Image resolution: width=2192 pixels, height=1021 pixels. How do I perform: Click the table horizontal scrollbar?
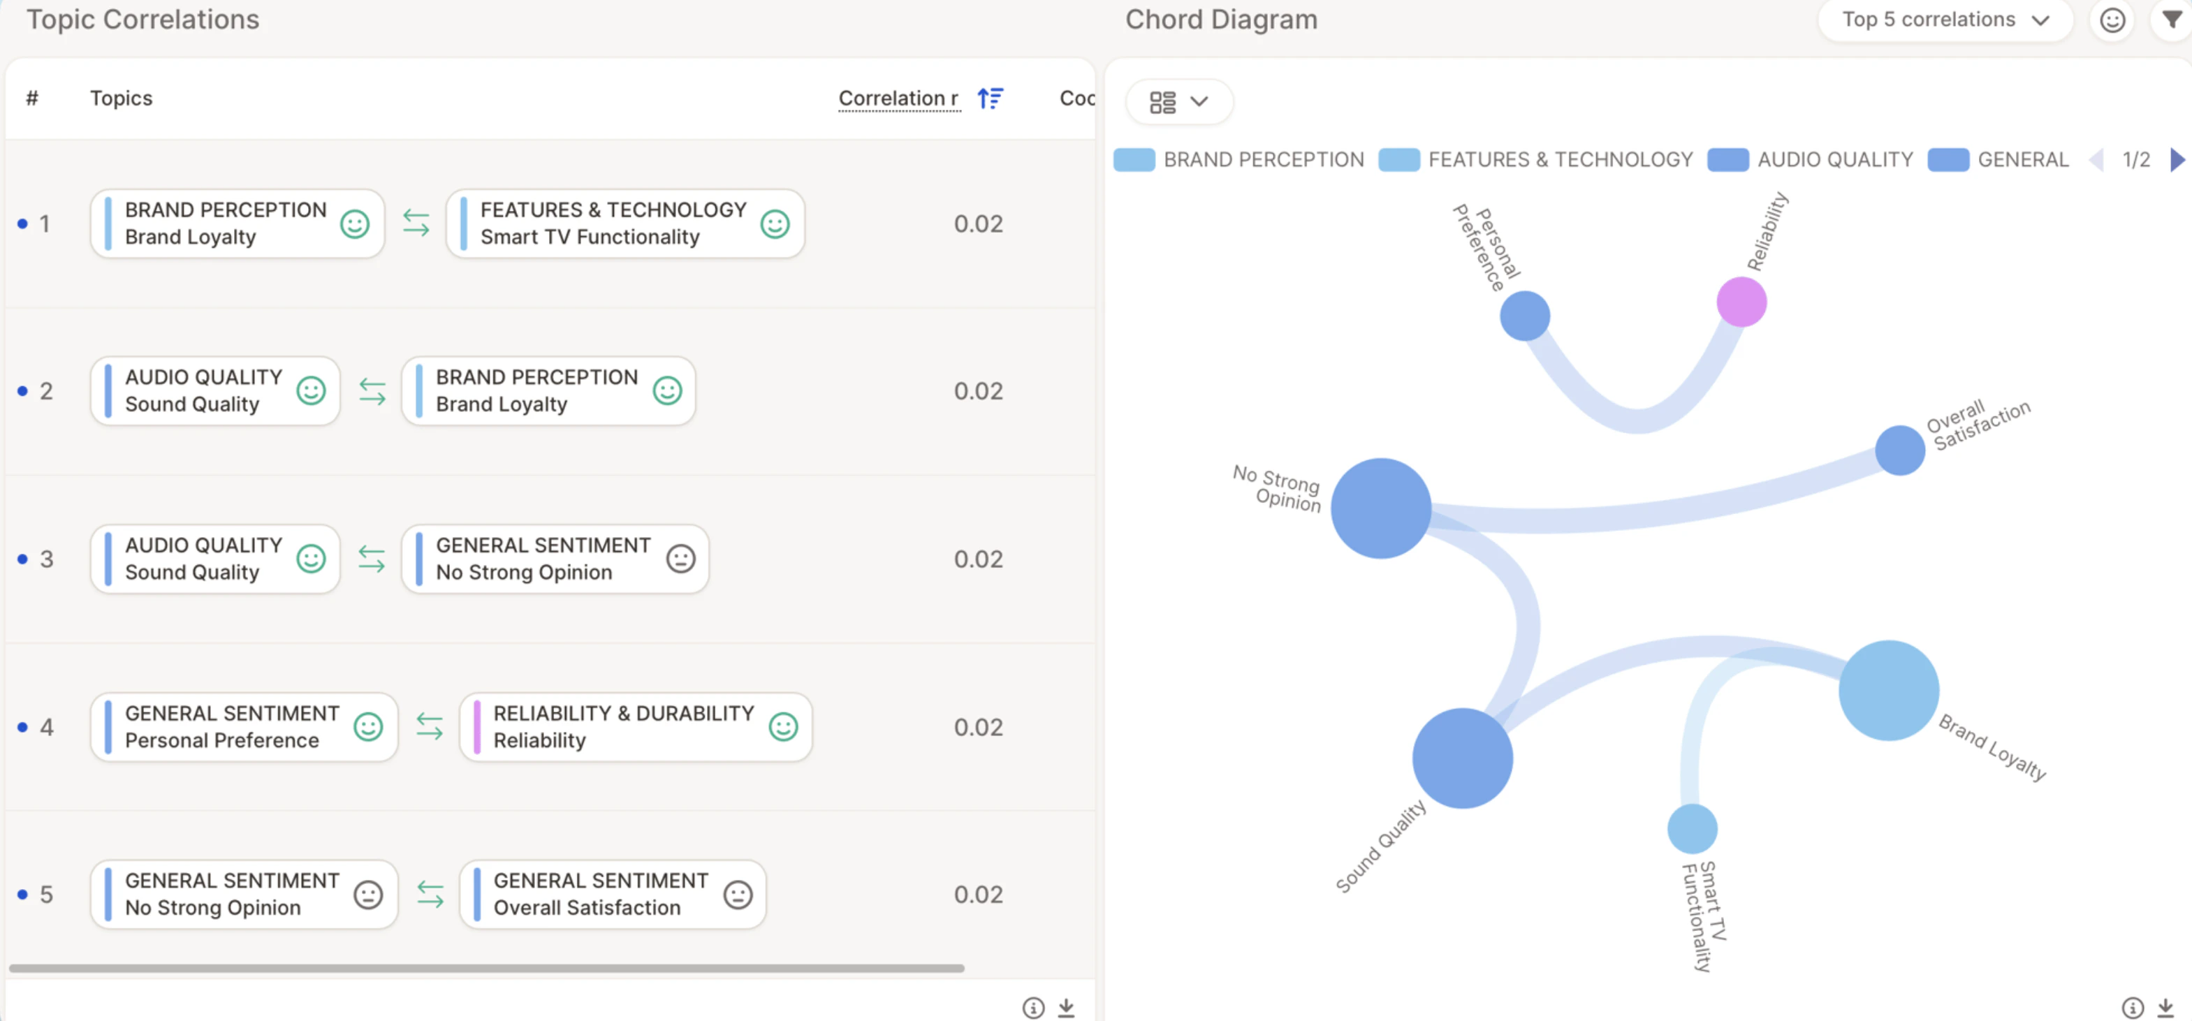(x=486, y=968)
